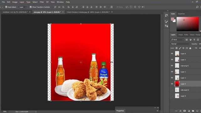Image resolution: width=201 pixels, height=113 pixels.
Task: Select the Swatches panel tab
Action: 181,14
